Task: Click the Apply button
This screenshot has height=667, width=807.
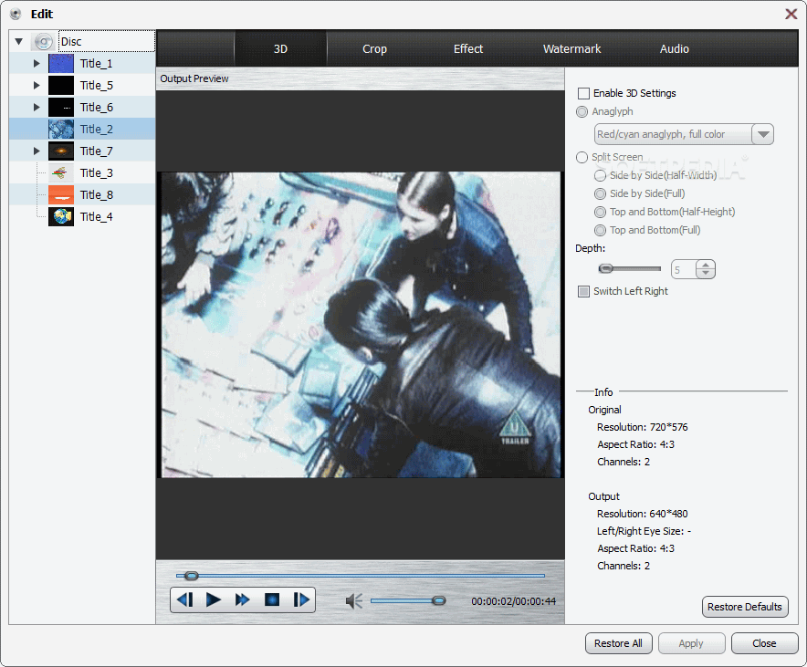Action: pyautogui.click(x=691, y=643)
